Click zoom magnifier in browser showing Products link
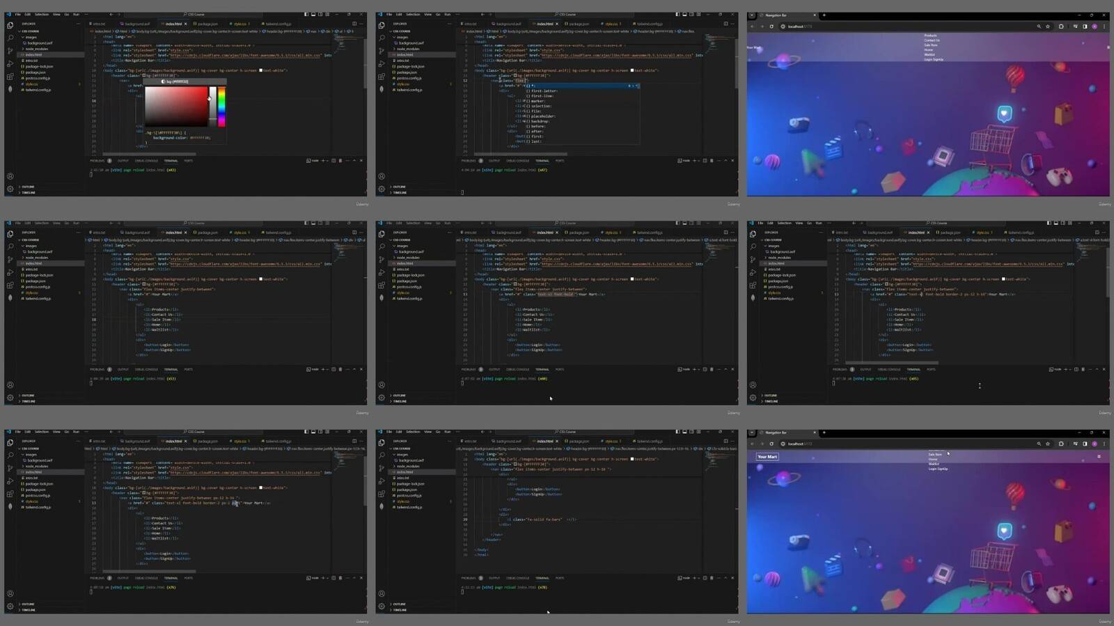Image resolution: width=1114 pixels, height=626 pixels. click(x=1039, y=26)
